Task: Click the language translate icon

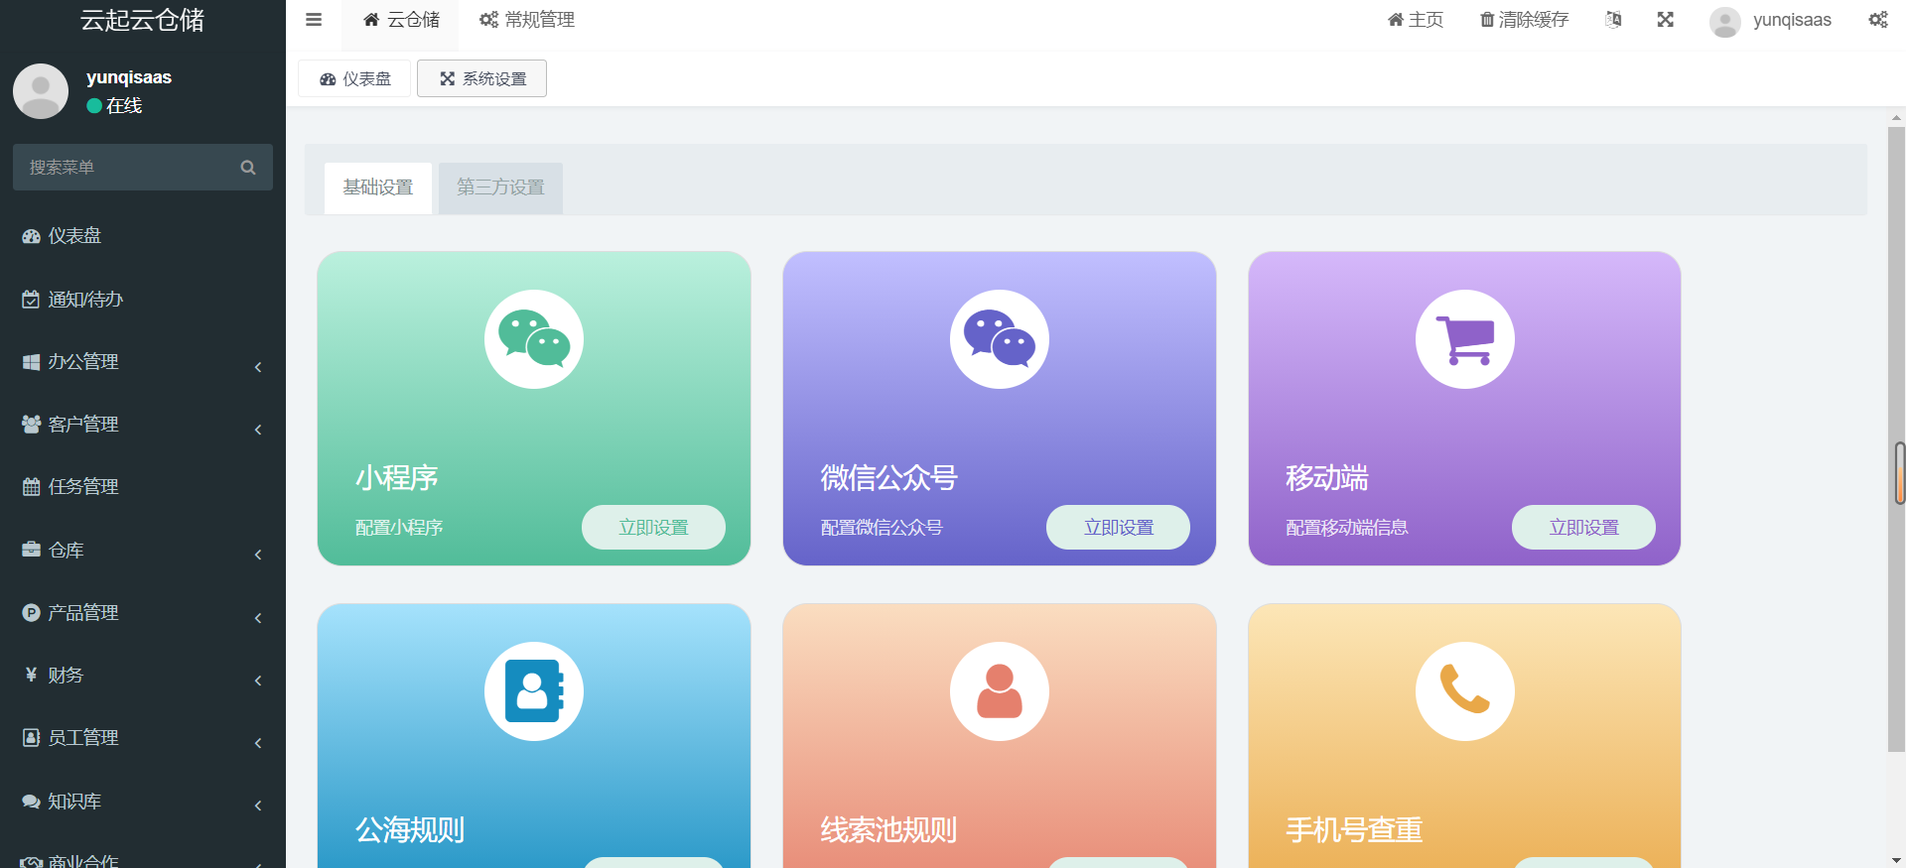Action: (1614, 20)
